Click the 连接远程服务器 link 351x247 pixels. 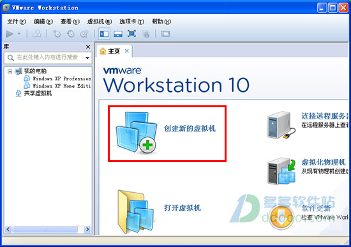pos(325,116)
